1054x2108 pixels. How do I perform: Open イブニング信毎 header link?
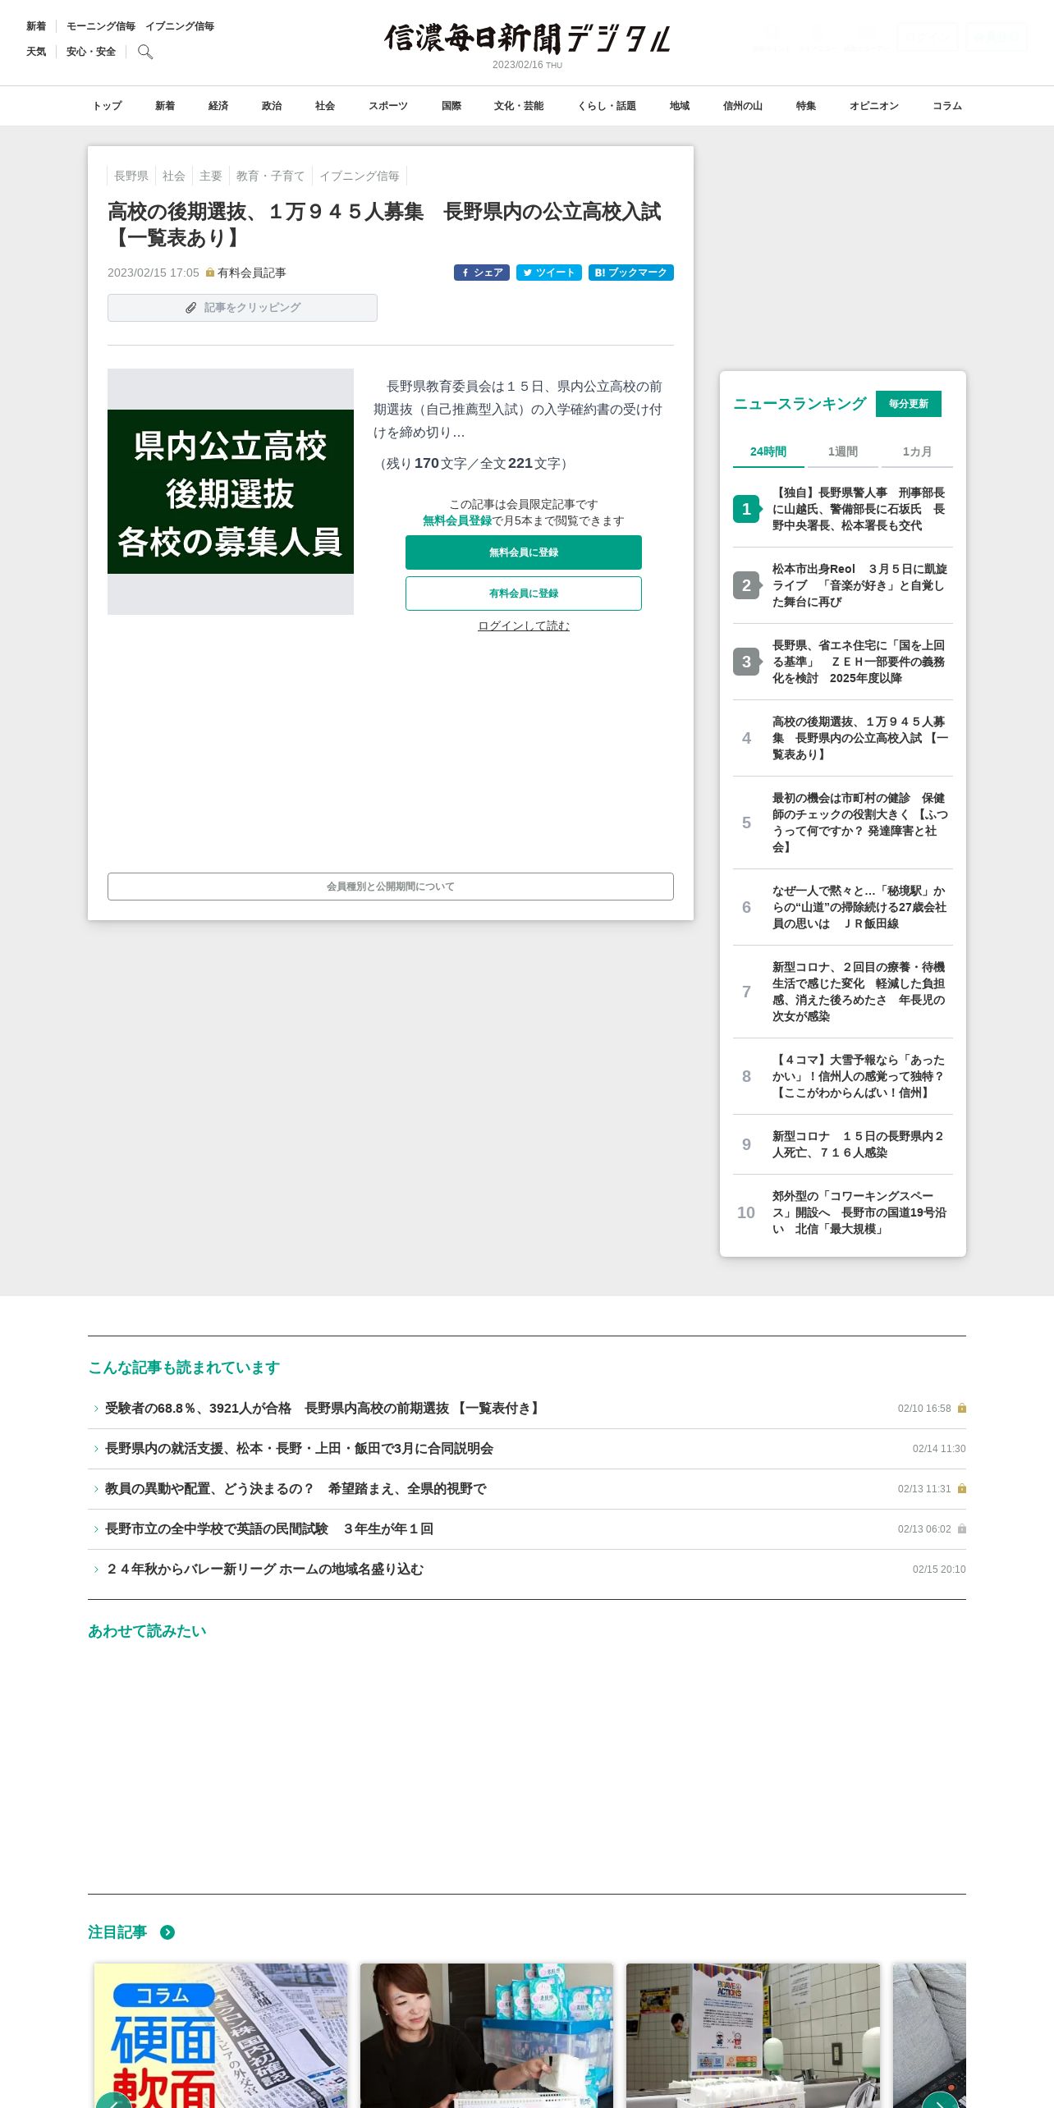(x=180, y=26)
